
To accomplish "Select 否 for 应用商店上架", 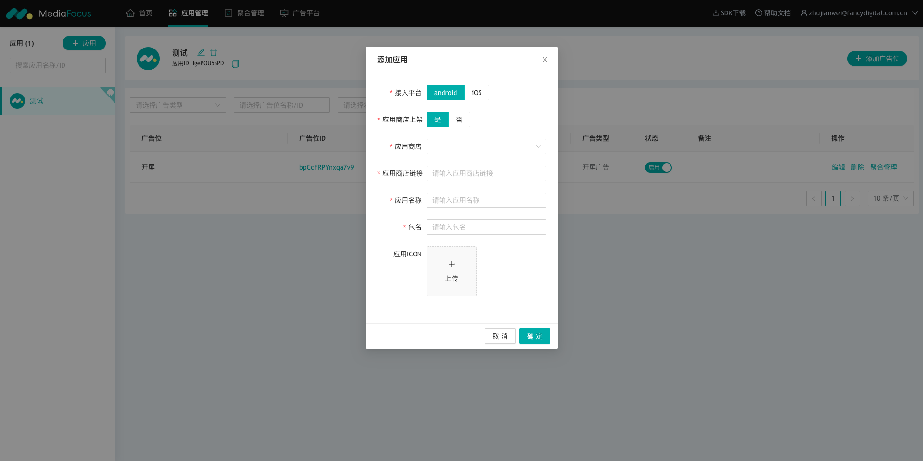I will [x=459, y=120].
